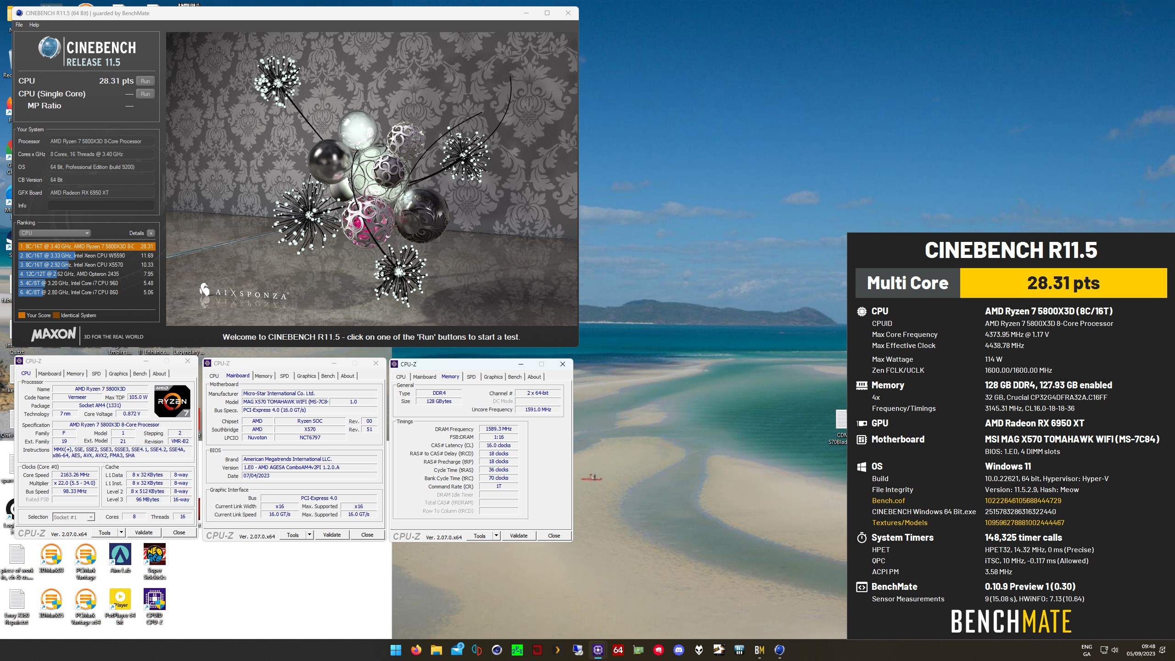This screenshot has width=1175, height=661.
Task: Switch to Memory tab in the Mainboard CPU-Z window
Action: 263,376
